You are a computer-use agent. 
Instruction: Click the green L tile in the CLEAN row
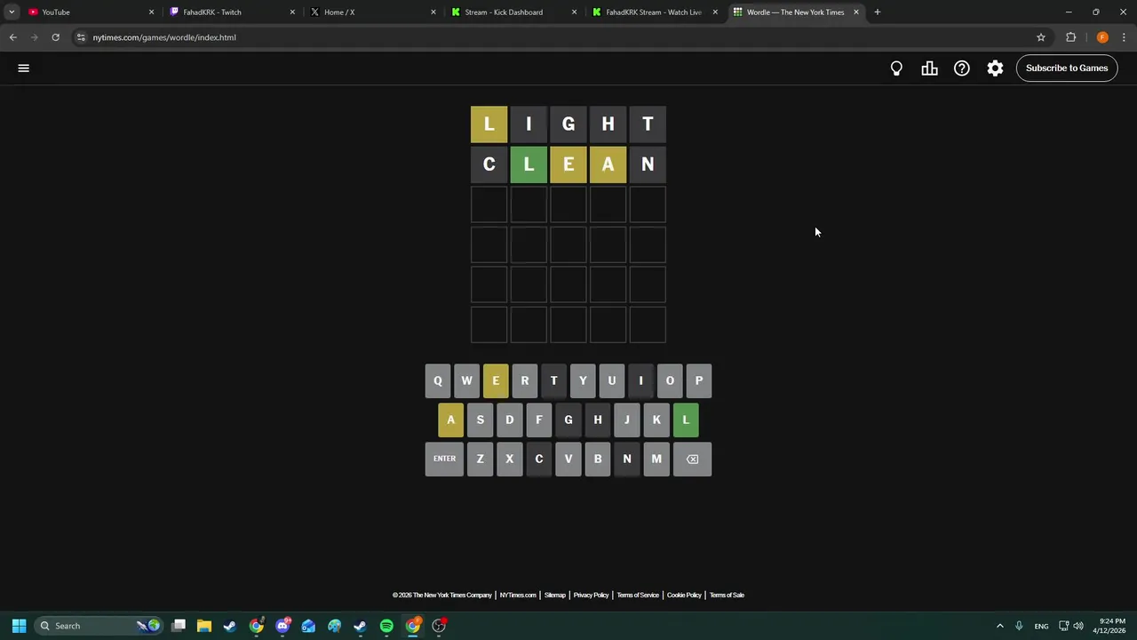(529, 164)
